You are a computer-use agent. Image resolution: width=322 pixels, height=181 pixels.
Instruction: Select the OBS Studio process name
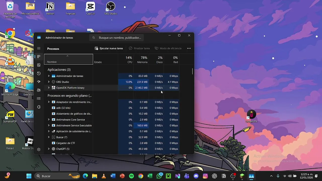point(62,82)
